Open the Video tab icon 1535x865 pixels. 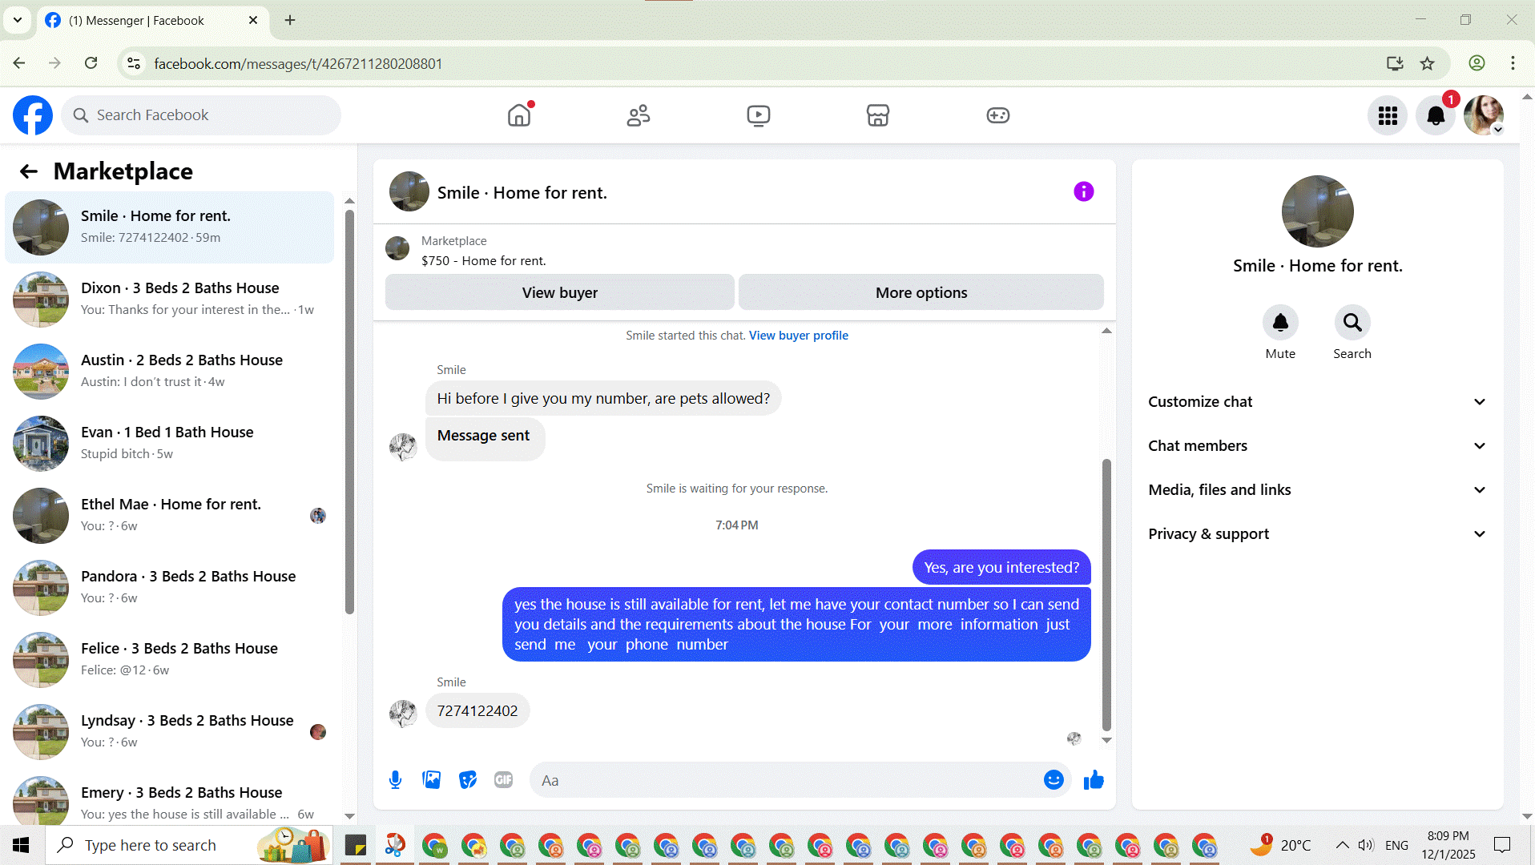758,115
